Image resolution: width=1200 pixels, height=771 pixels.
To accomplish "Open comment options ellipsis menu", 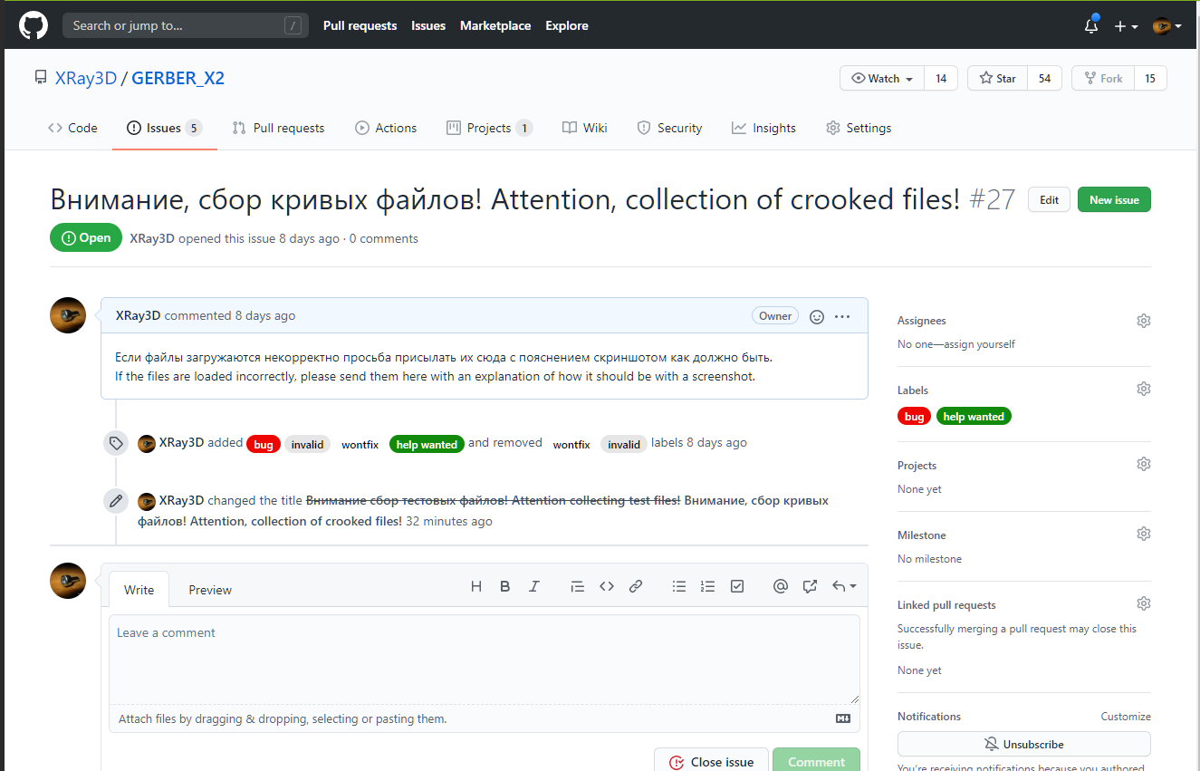I will tap(842, 316).
